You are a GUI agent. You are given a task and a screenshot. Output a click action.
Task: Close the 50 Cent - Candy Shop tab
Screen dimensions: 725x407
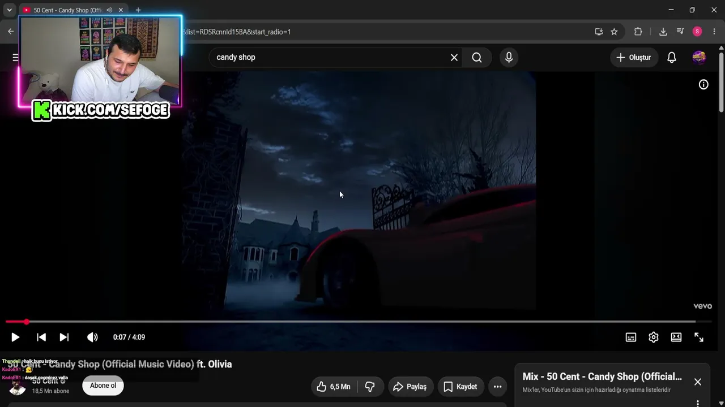pos(121,10)
